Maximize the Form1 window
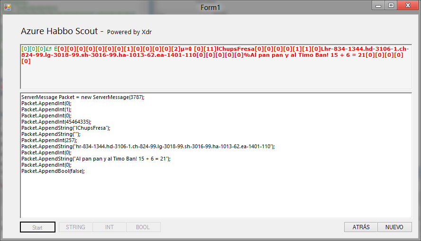 [391, 6]
